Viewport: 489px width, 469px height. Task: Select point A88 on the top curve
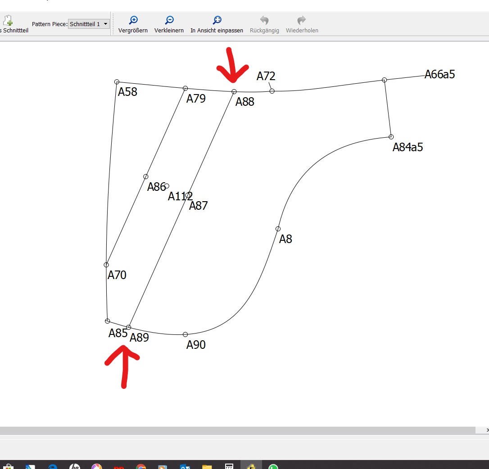click(x=234, y=91)
